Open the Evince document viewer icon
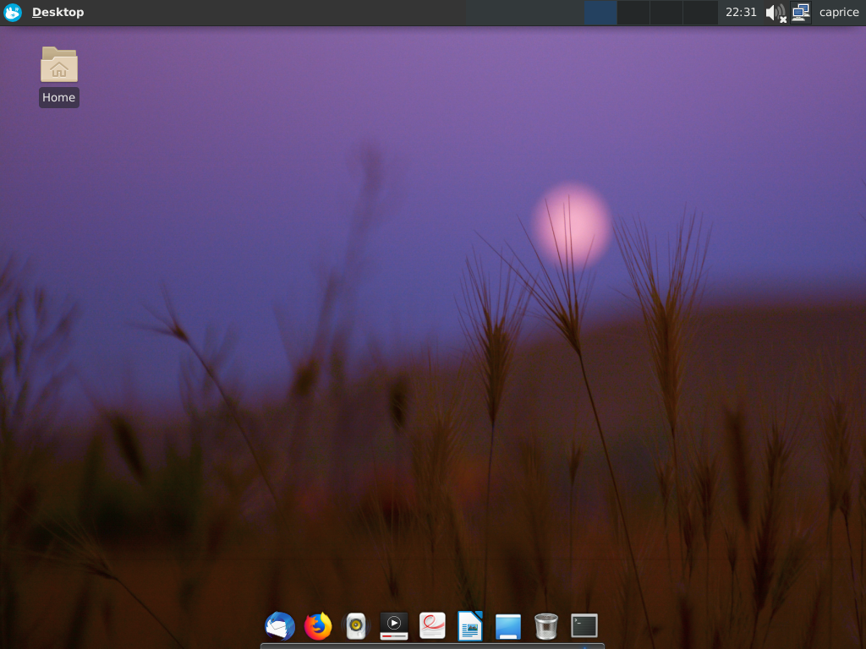 pyautogui.click(x=432, y=626)
